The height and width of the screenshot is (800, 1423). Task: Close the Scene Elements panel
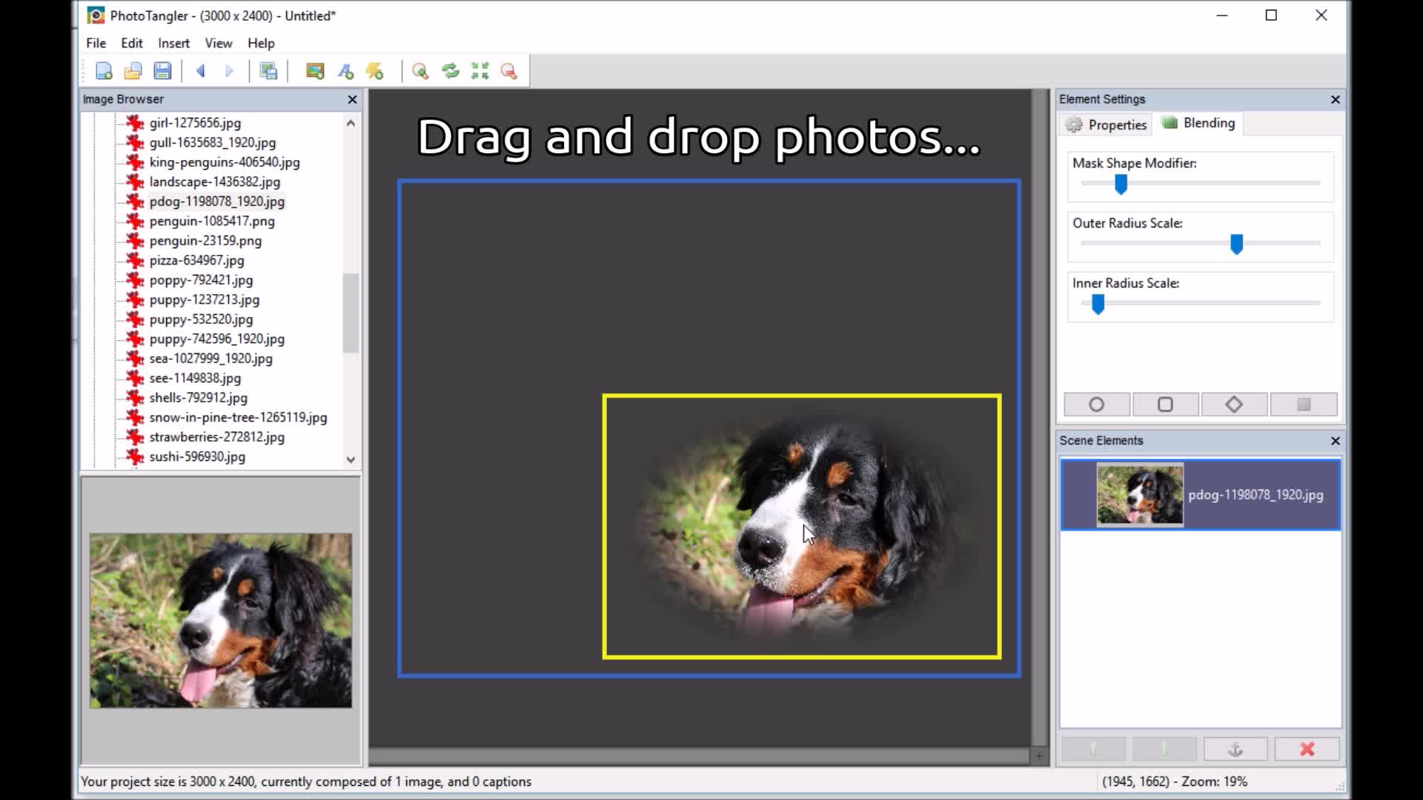1335,441
